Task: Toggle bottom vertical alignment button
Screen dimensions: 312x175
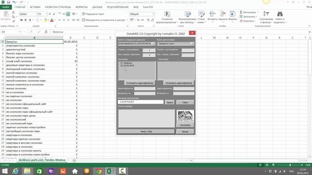Action: 68,14
